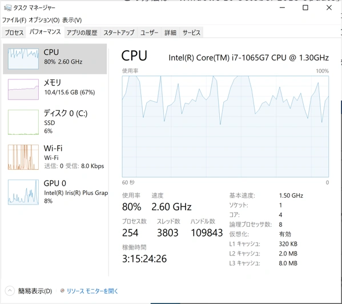Viewport: 342px width, 304px height.
Task: Click the 簡易表示(D) text button
Action: click(x=35, y=291)
